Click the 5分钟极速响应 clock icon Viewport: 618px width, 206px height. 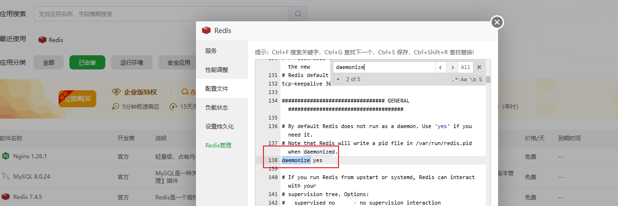(x=117, y=106)
